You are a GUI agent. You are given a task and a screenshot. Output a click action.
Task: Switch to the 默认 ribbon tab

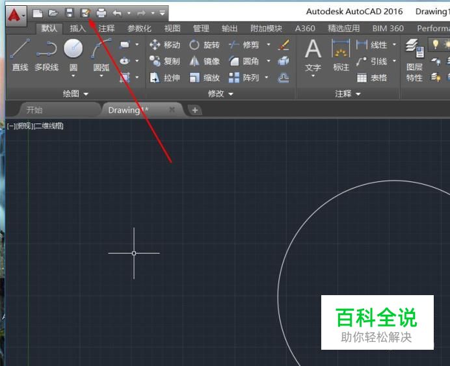pos(49,29)
